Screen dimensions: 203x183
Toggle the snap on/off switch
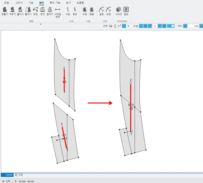pyautogui.click(x=171, y=26)
